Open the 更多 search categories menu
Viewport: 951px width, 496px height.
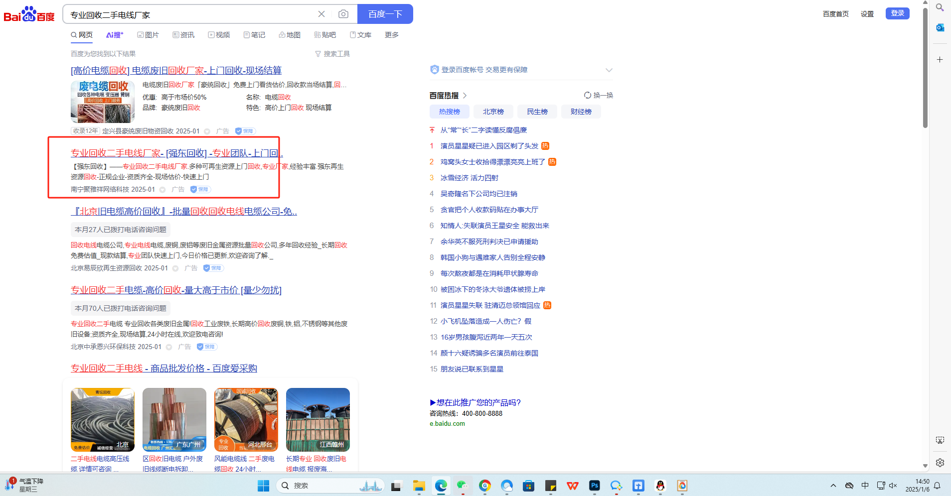[391, 35]
